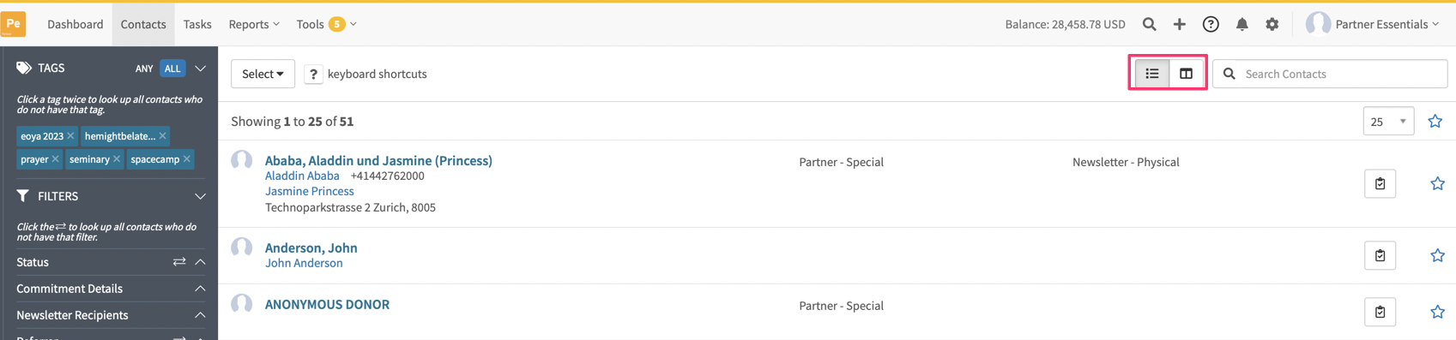Image resolution: width=1456 pixels, height=340 pixels.
Task: Star the ANONYMOUS DONOR contact
Action: 1437,312
